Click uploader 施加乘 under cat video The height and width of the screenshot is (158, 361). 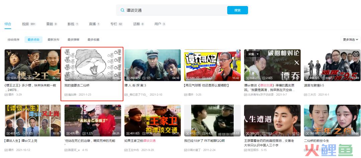point(73,95)
